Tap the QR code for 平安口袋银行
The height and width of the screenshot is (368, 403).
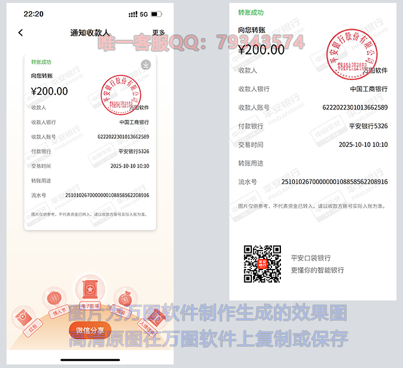pos(262,264)
